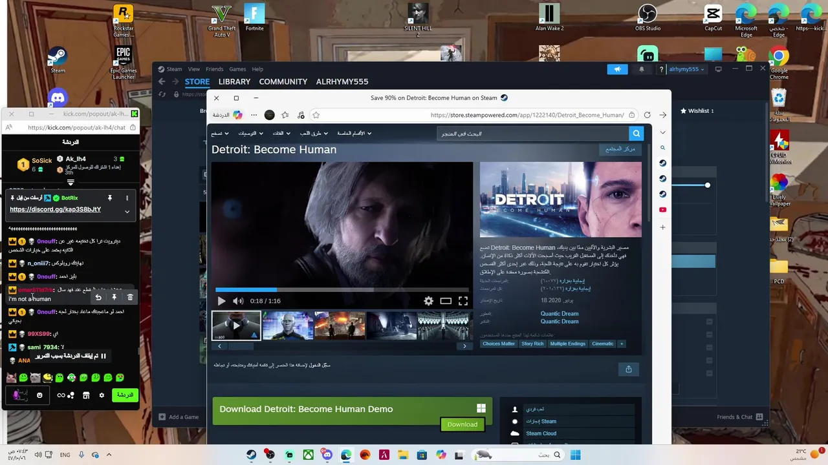
Task: Click the Steam store search magnifier button
Action: pyautogui.click(x=637, y=134)
